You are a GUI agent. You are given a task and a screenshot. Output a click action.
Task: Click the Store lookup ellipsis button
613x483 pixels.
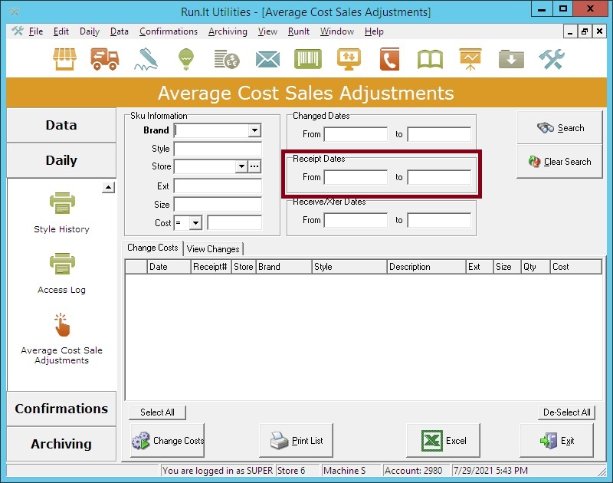click(x=254, y=166)
